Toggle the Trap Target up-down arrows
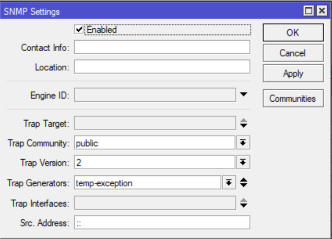Image resolution: width=332 pixels, height=239 pixels. coord(244,124)
